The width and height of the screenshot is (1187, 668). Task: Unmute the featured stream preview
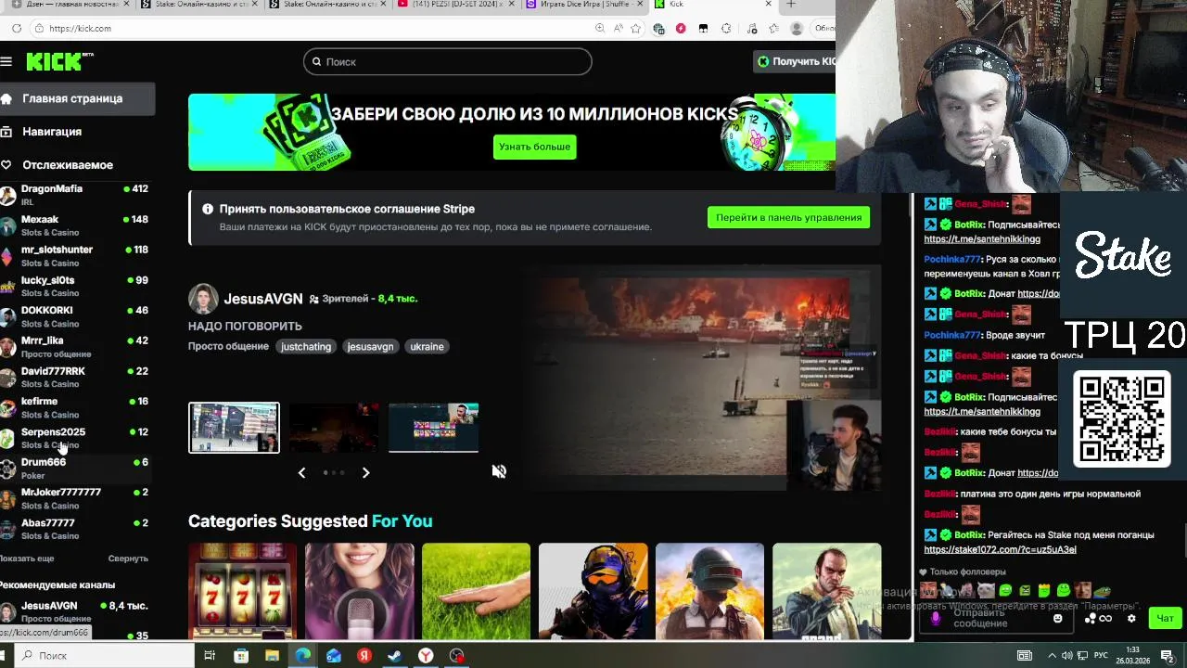click(499, 471)
